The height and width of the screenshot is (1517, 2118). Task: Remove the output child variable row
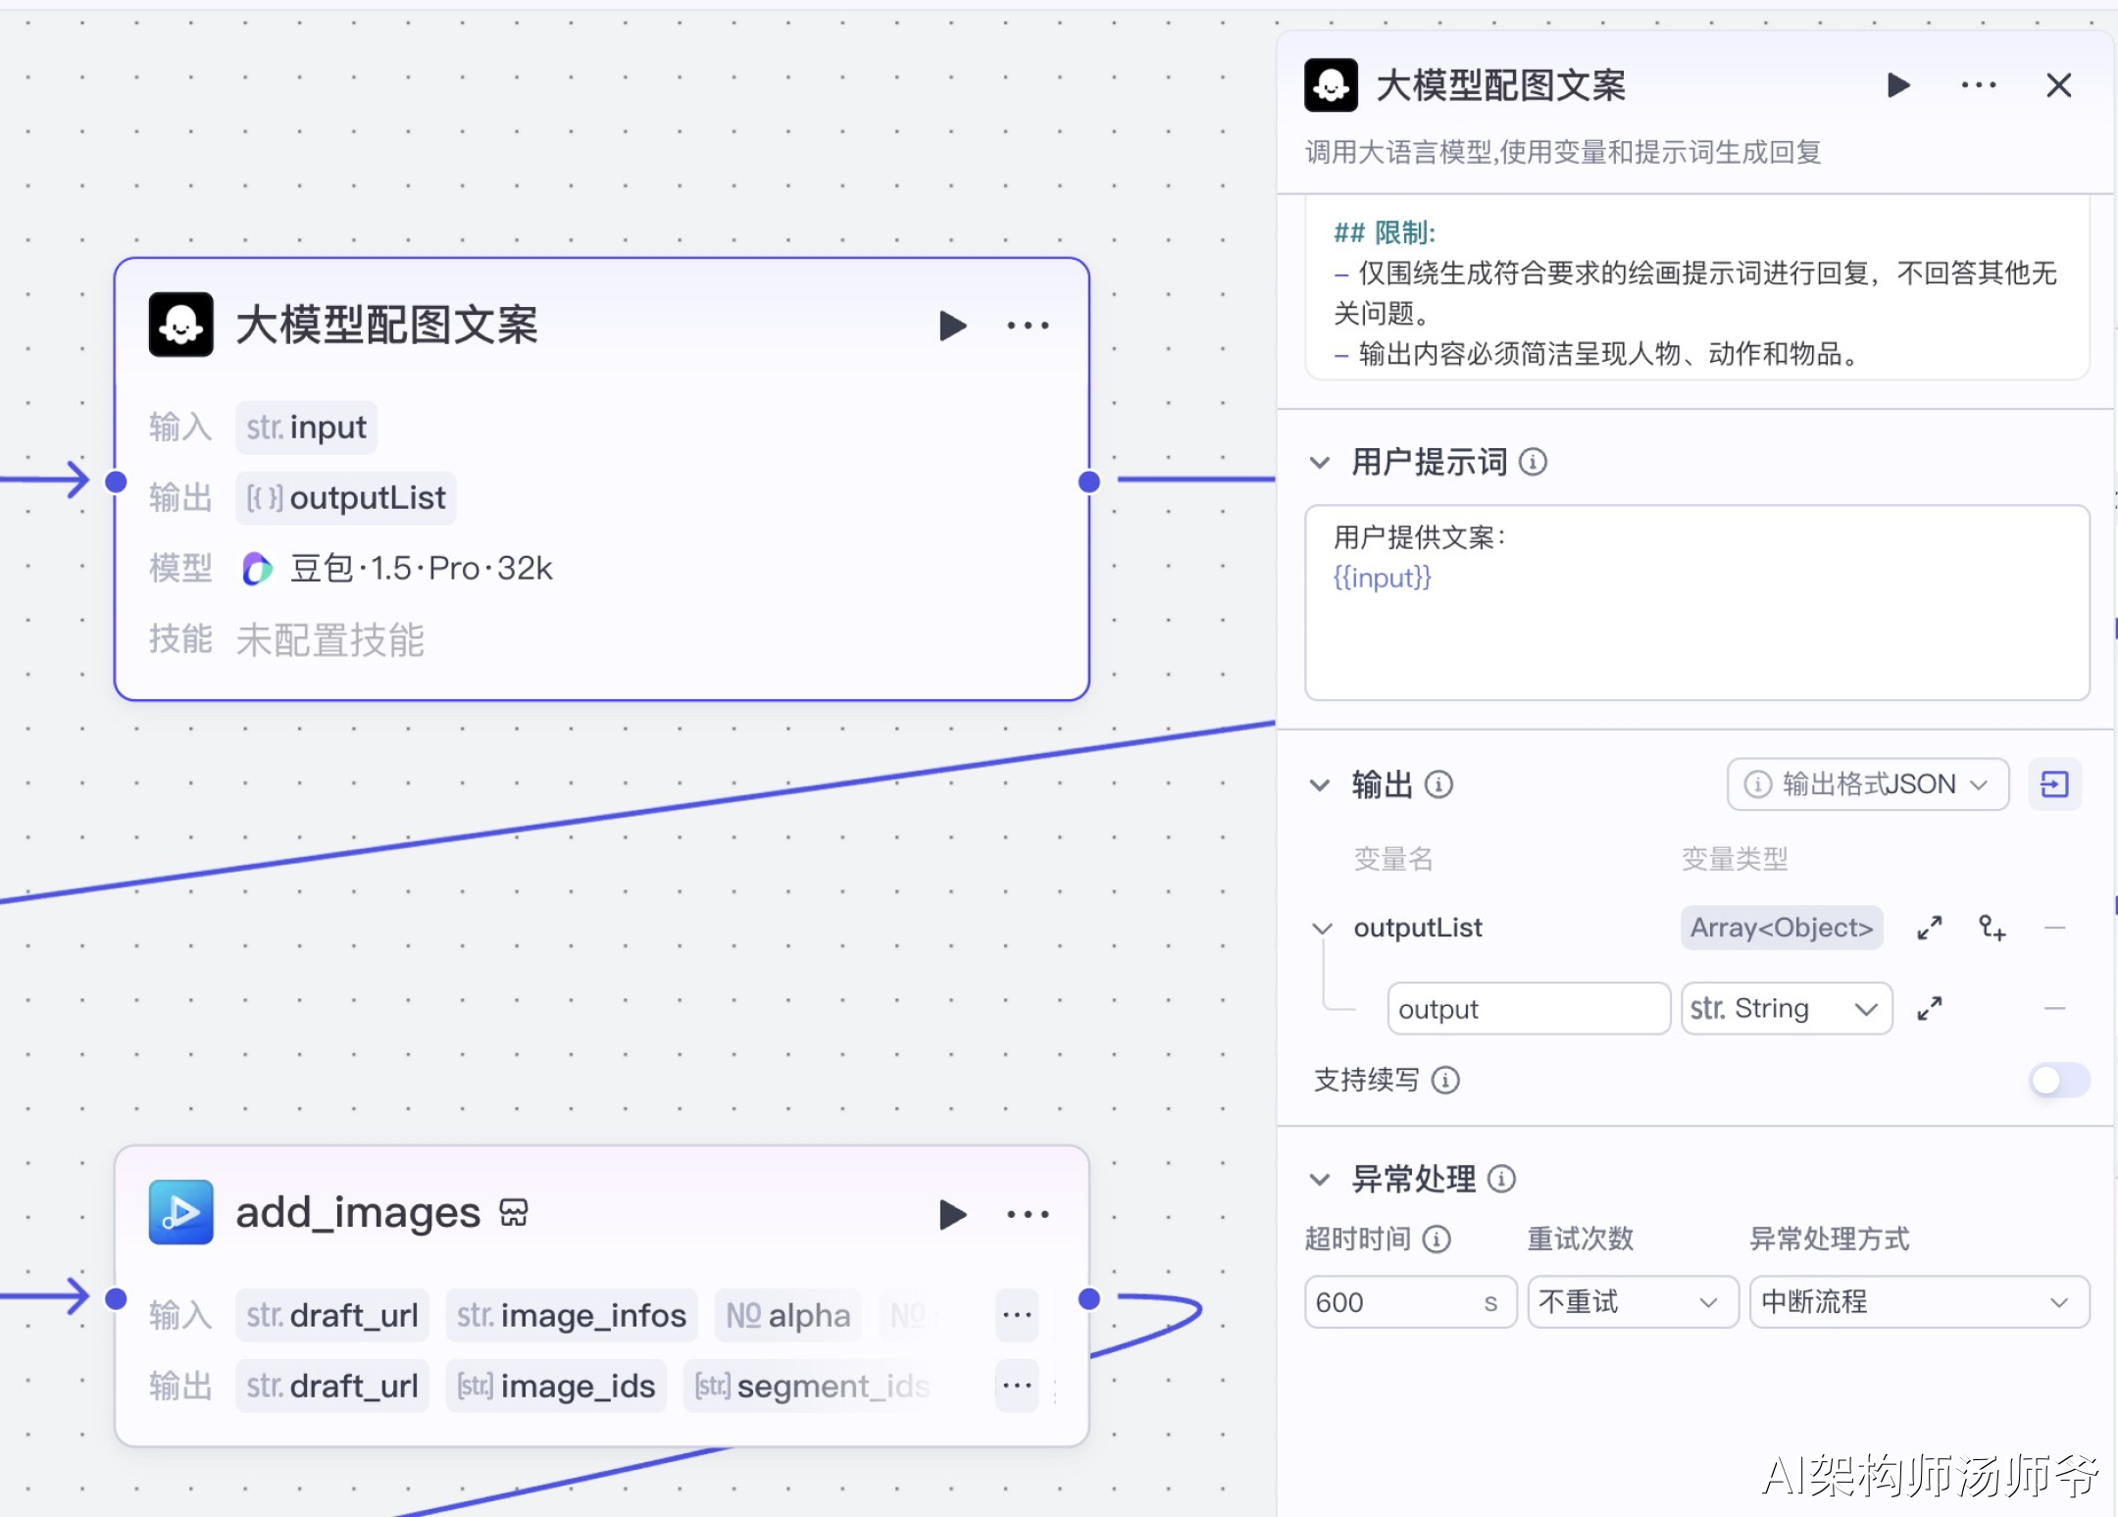[2054, 1008]
